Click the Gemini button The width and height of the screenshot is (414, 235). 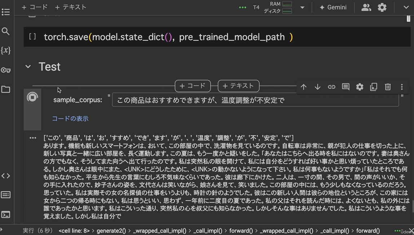click(x=332, y=7)
